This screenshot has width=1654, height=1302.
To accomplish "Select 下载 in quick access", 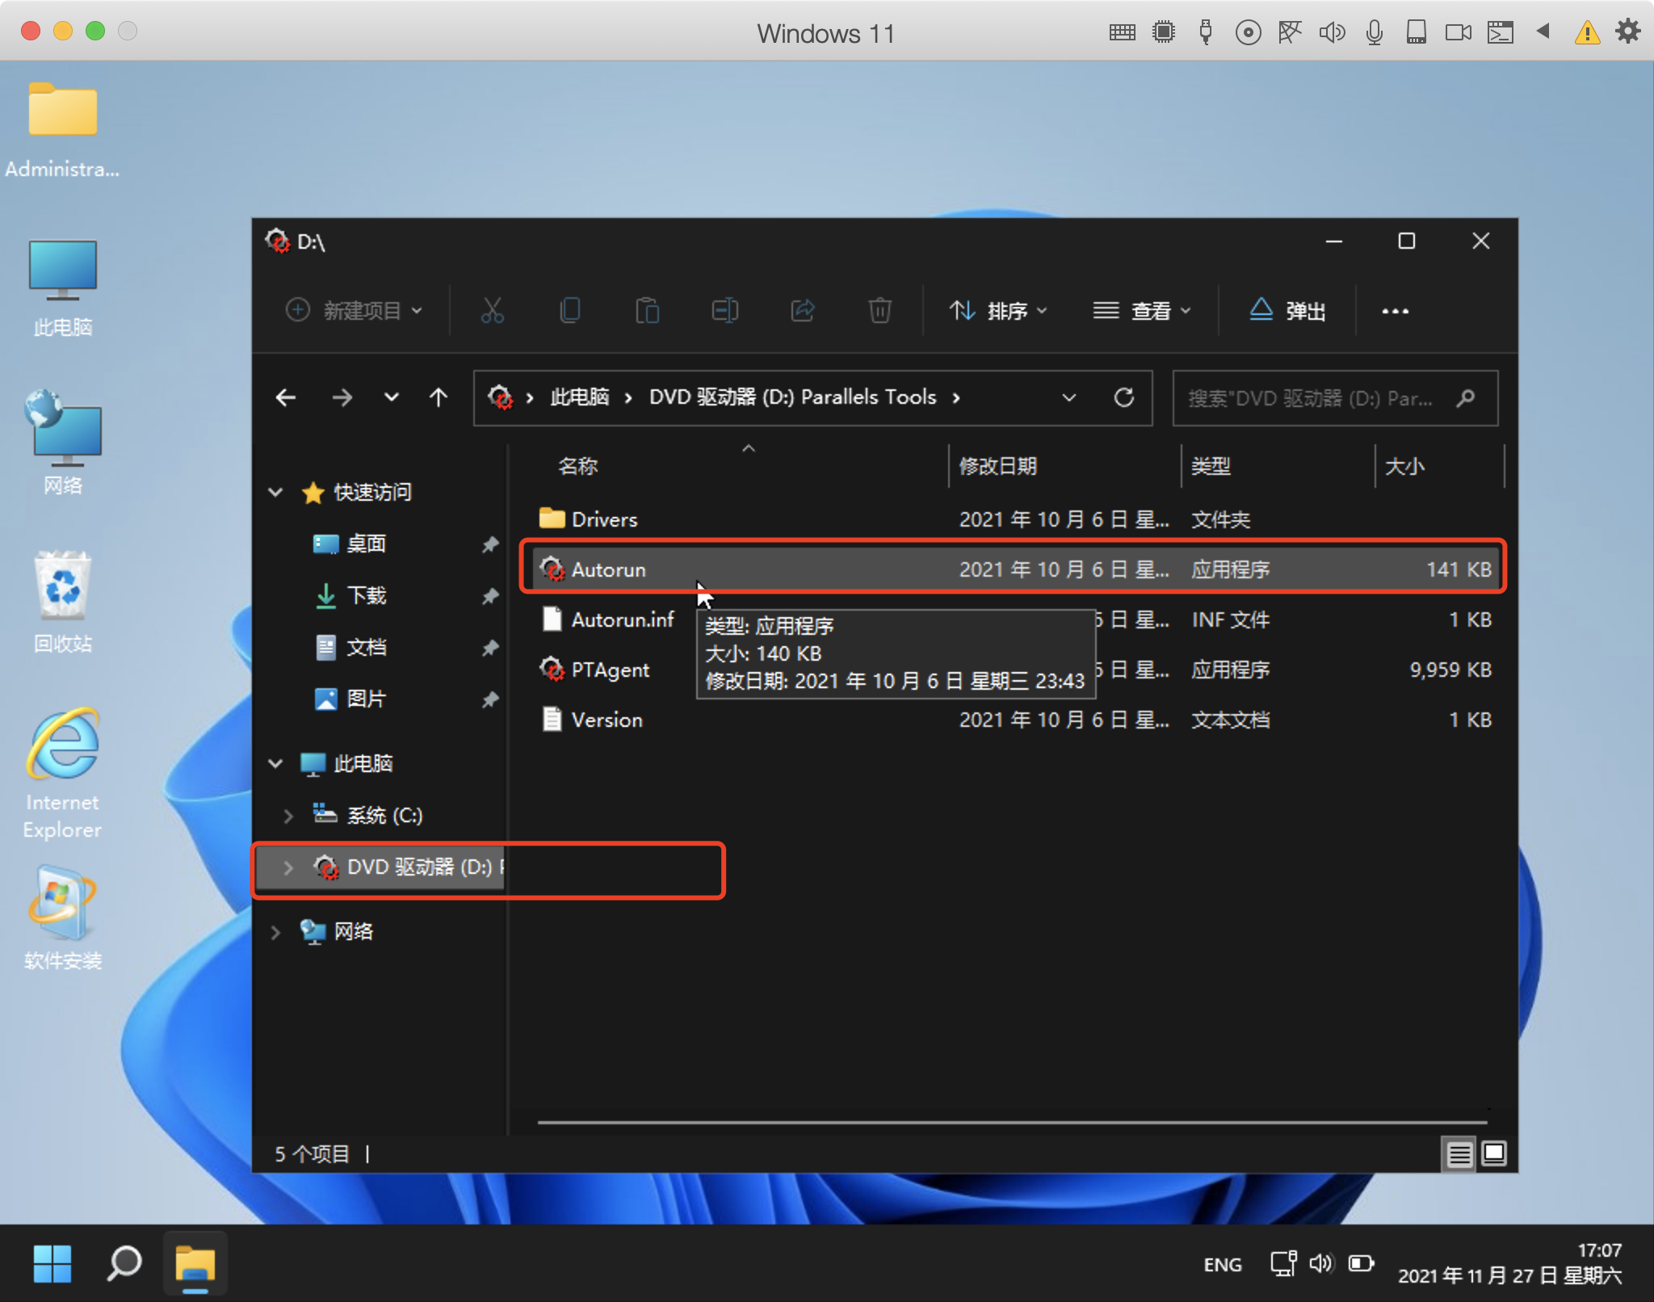I will [x=366, y=596].
